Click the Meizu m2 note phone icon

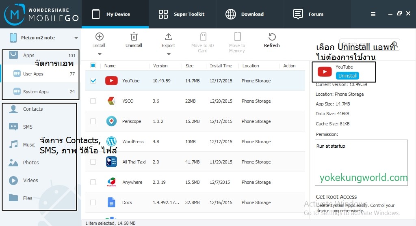13,38
